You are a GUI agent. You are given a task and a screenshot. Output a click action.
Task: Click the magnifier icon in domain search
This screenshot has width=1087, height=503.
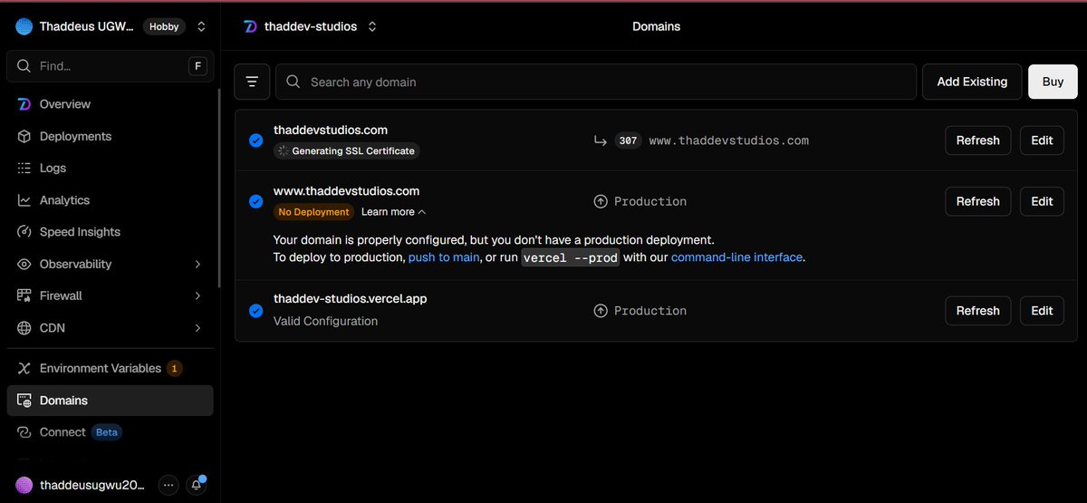(x=293, y=82)
